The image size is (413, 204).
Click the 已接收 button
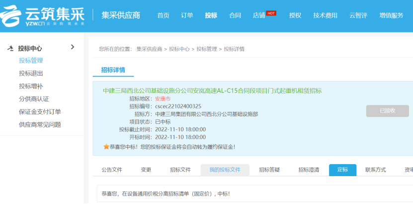click(388, 110)
